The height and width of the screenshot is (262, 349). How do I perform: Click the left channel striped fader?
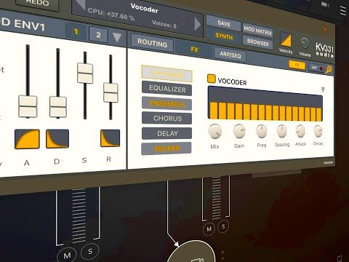click(79, 216)
